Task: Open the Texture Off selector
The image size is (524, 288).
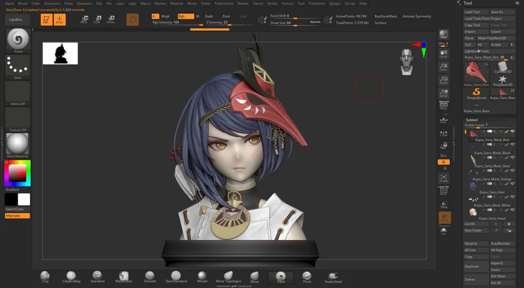Action: (x=18, y=120)
